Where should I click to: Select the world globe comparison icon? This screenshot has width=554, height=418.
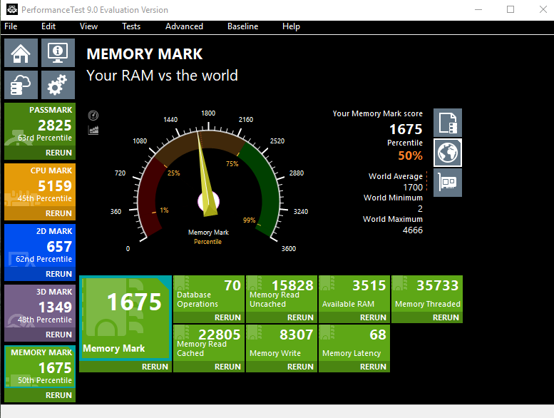click(448, 153)
